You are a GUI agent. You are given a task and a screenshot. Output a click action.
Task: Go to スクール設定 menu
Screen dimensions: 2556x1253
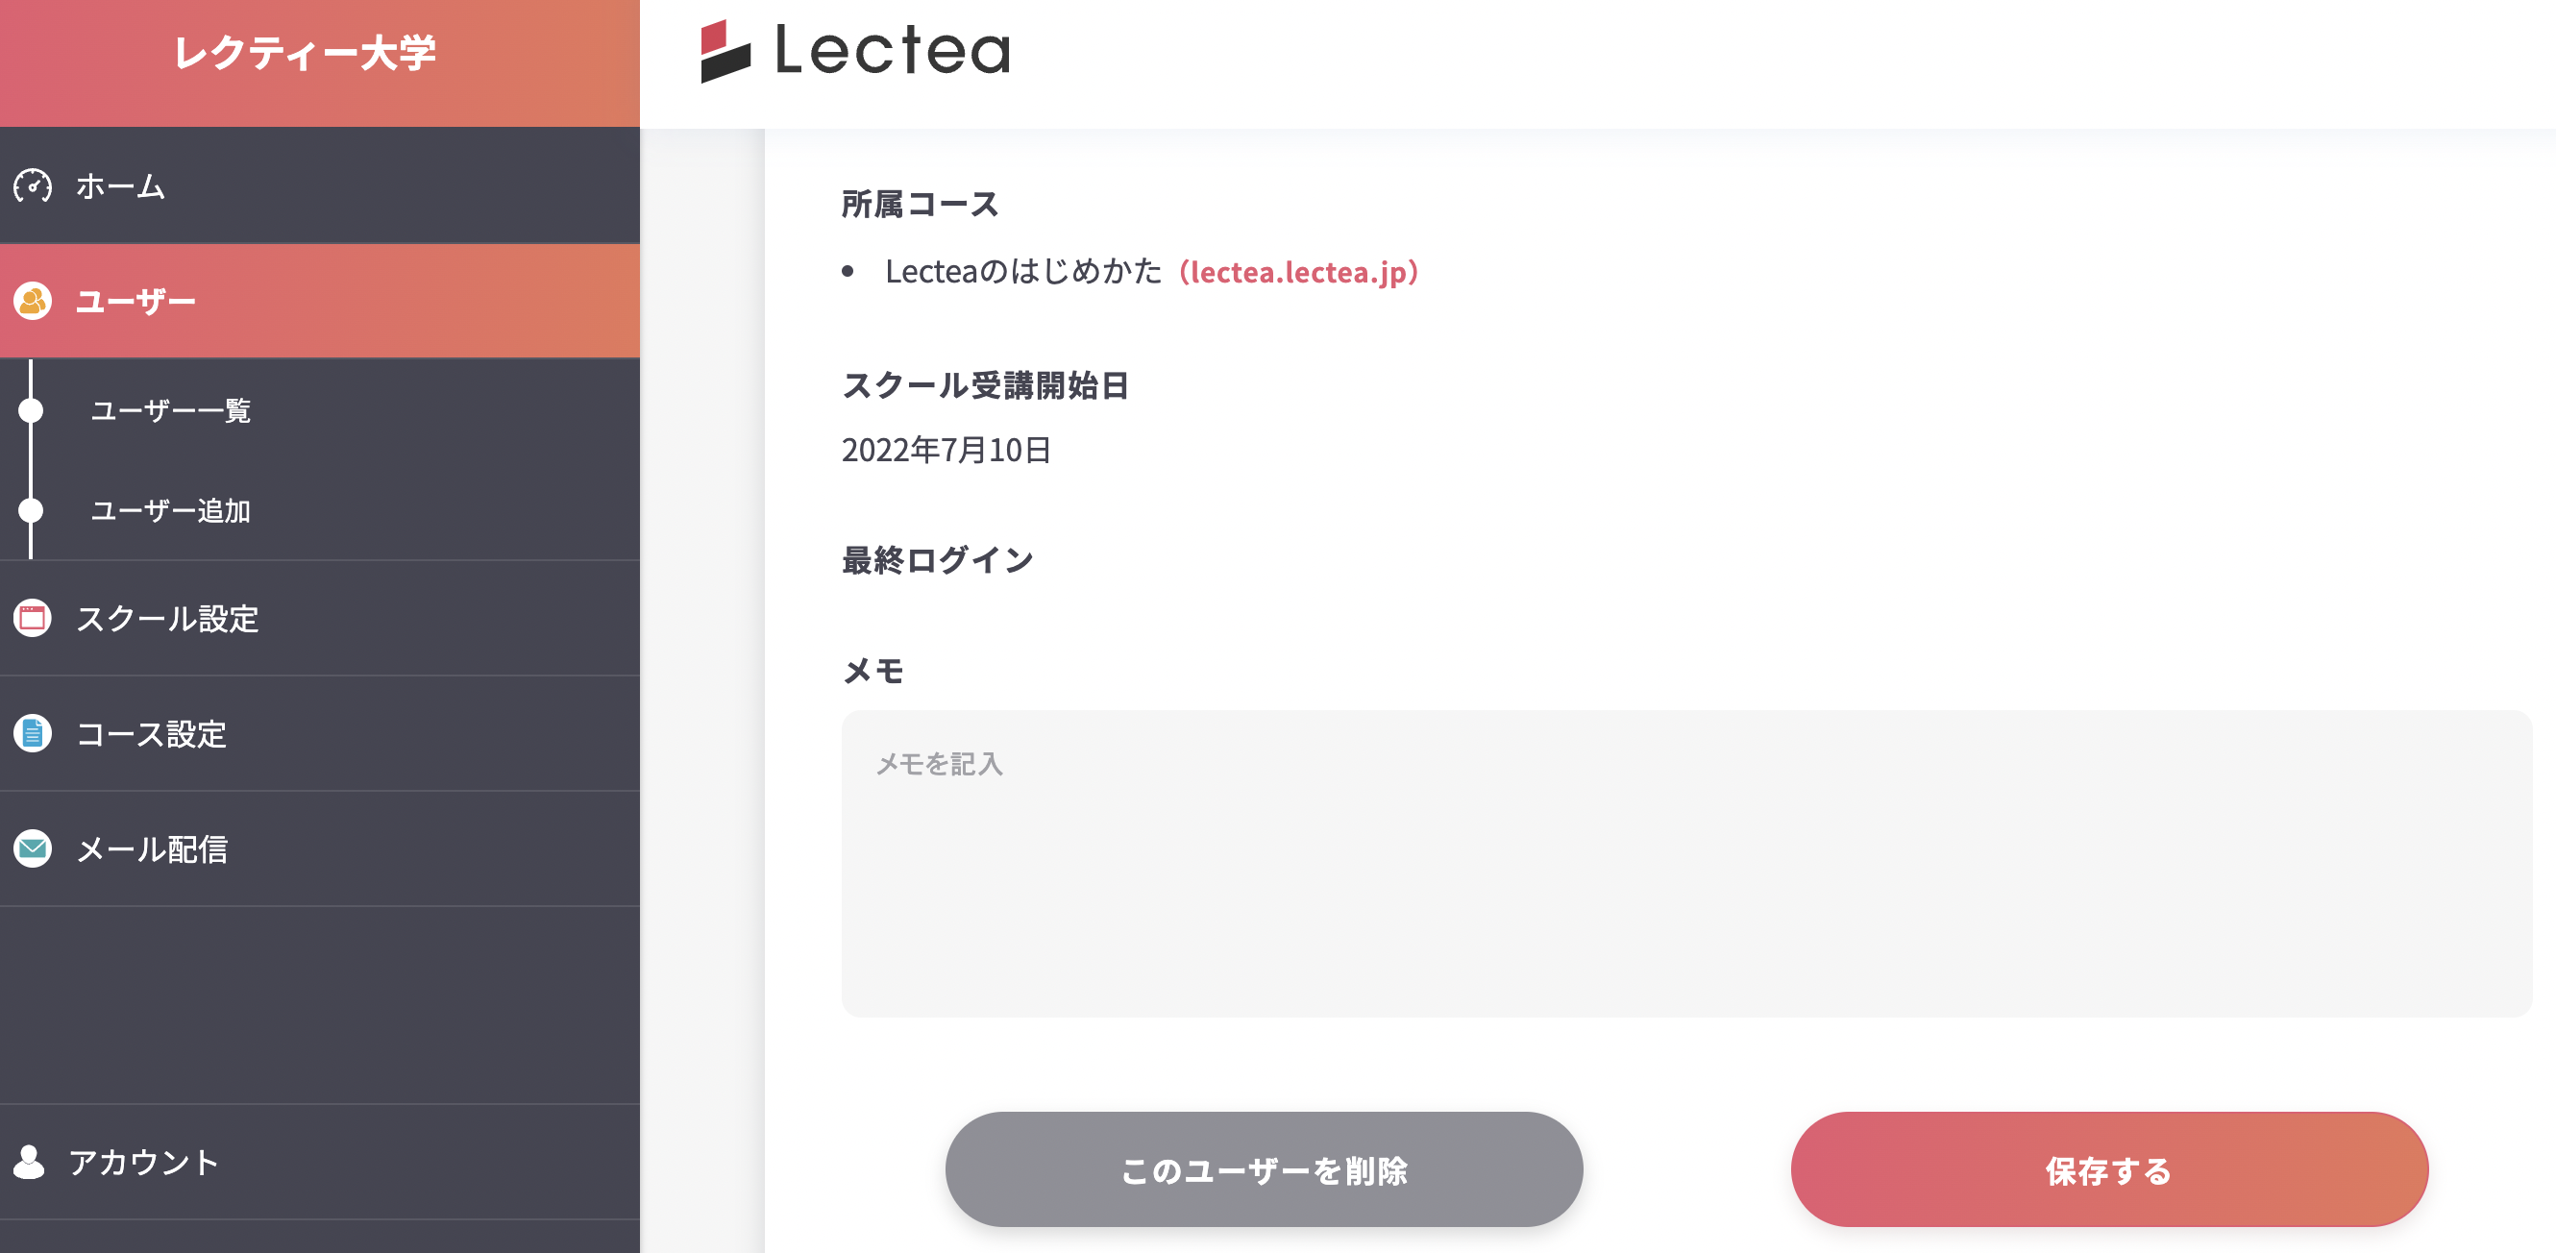click(x=168, y=618)
